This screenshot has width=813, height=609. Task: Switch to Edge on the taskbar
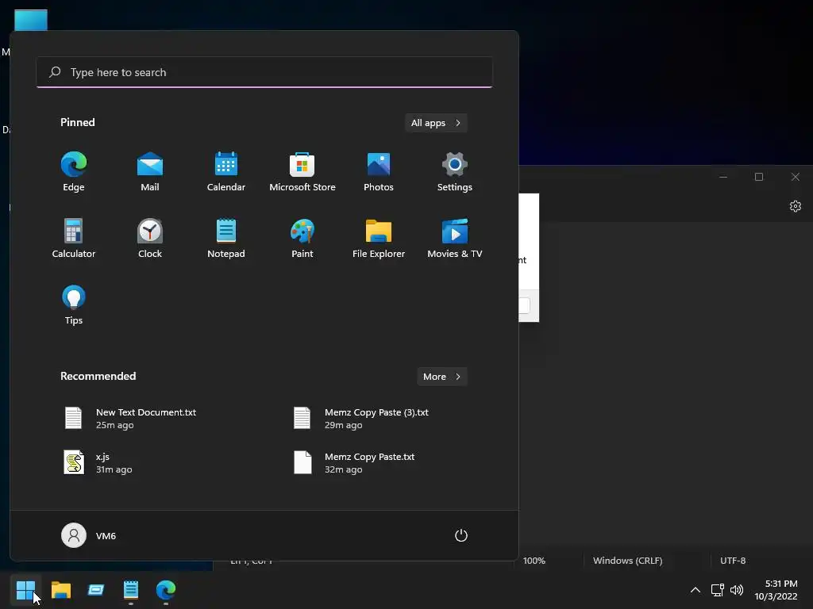click(166, 590)
